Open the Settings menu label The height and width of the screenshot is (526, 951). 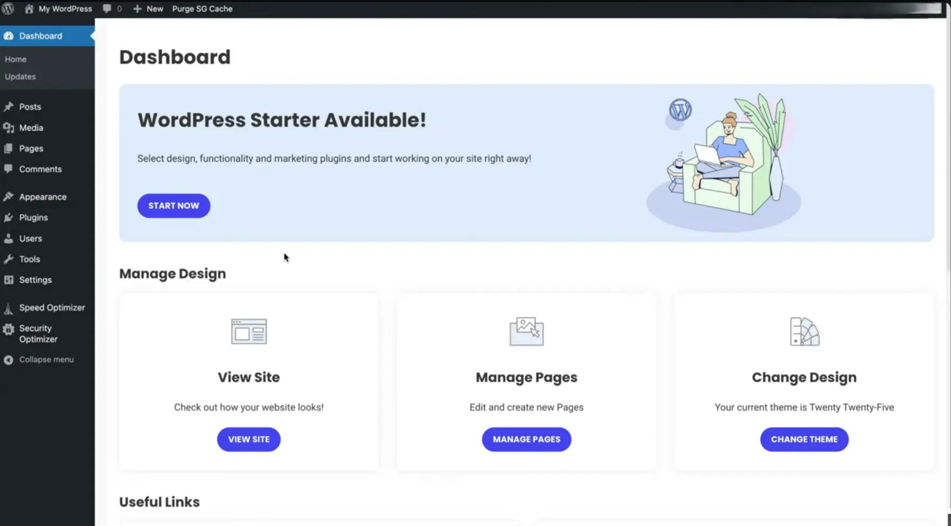(x=36, y=280)
